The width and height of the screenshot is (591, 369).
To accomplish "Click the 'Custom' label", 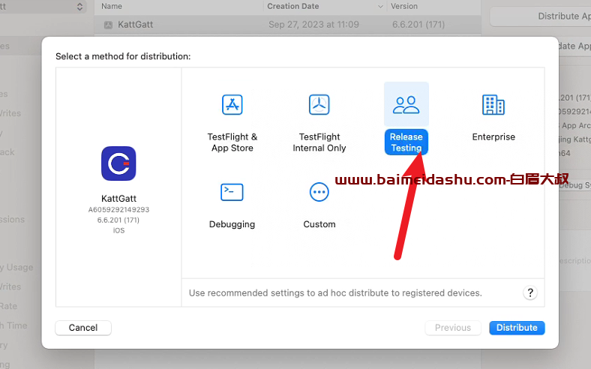I will [319, 224].
